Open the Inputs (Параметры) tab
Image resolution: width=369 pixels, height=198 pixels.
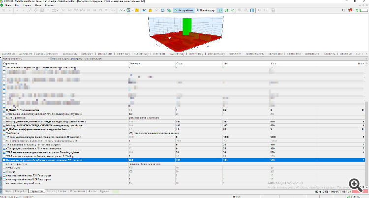(x=37, y=192)
